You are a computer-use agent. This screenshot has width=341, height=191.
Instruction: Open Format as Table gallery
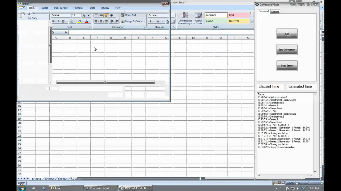coord(198,19)
